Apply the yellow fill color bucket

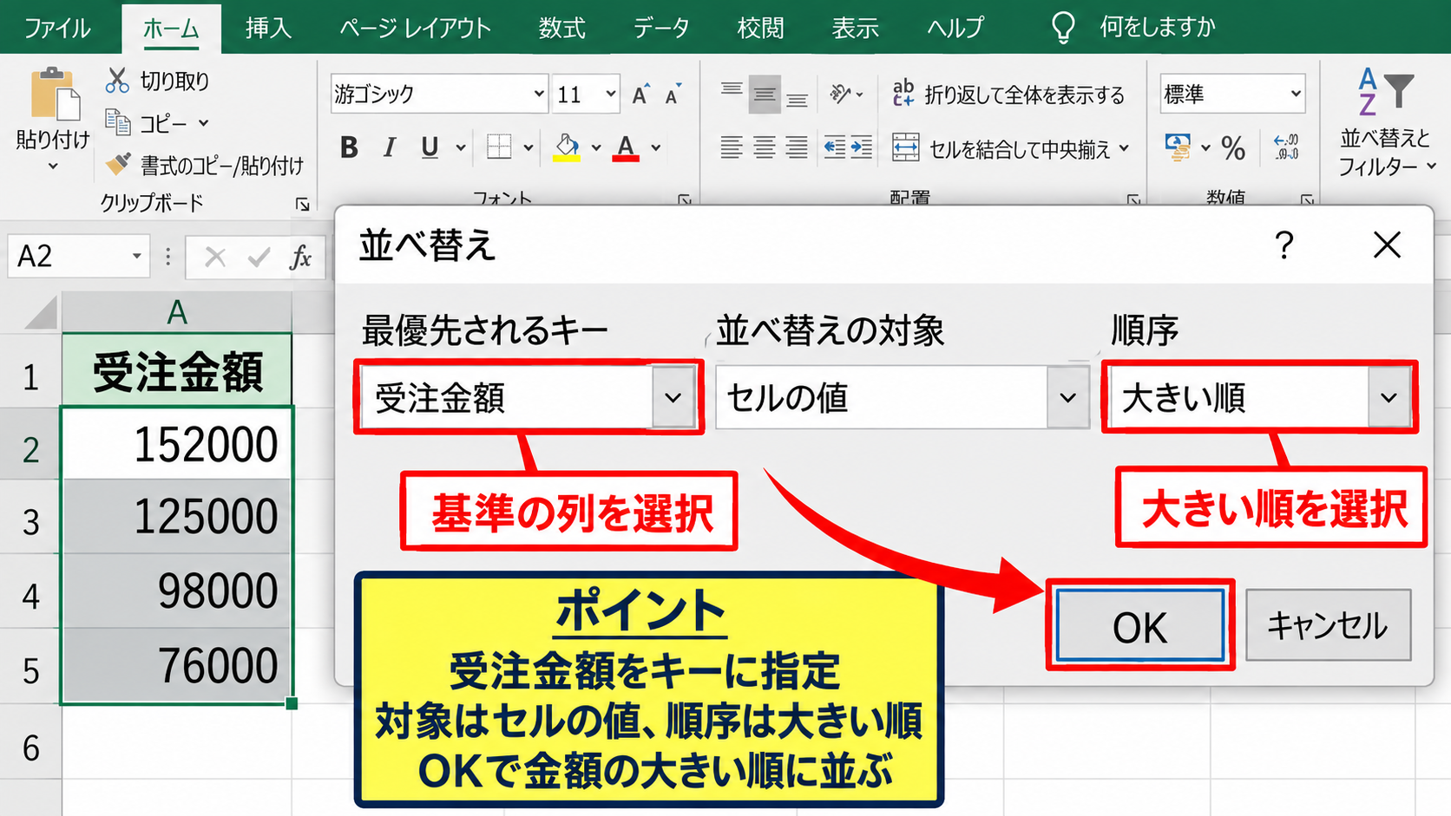(x=567, y=147)
